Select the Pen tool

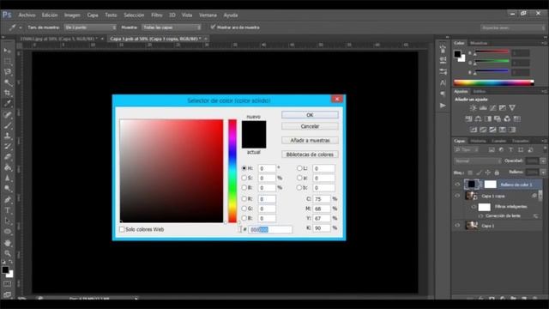[8, 200]
